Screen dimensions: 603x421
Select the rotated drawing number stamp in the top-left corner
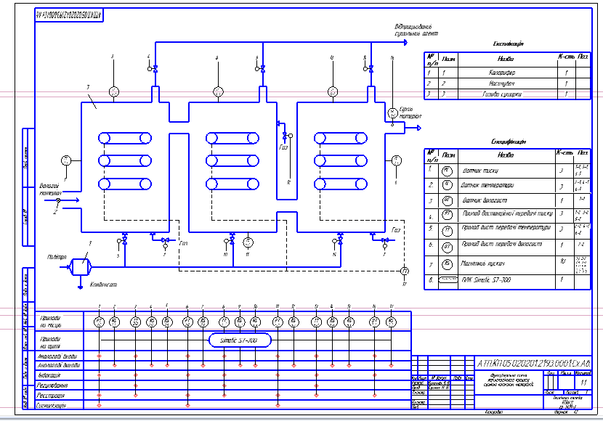[x=69, y=15]
